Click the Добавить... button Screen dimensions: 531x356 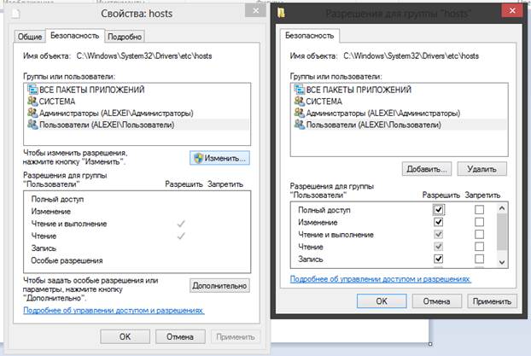click(x=427, y=169)
